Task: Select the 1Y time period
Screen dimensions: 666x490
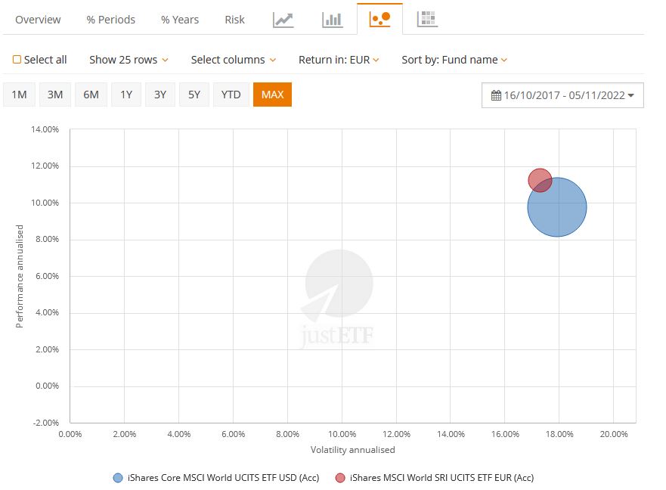Action: (126, 95)
